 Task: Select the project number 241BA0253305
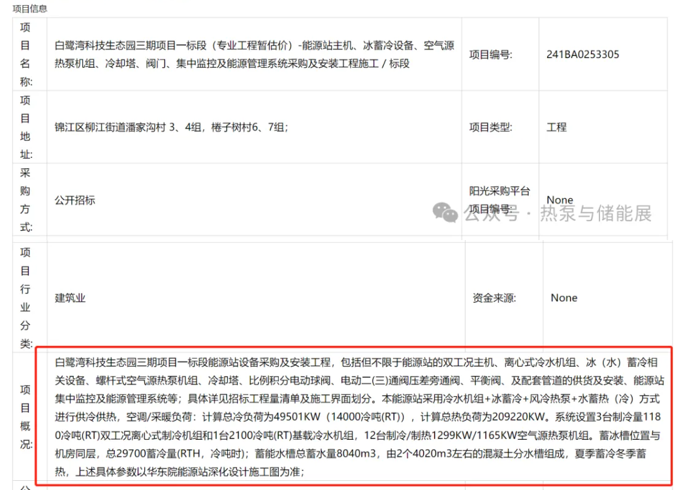coord(582,55)
